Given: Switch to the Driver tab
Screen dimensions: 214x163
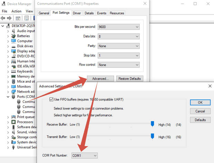Looking at the screenshot, I should click(77, 13).
